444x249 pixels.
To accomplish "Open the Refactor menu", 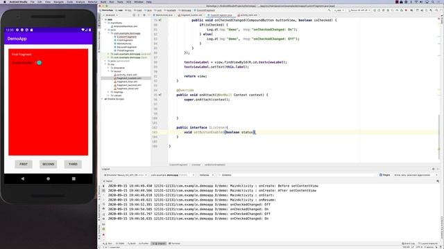I will pos(92,1).
